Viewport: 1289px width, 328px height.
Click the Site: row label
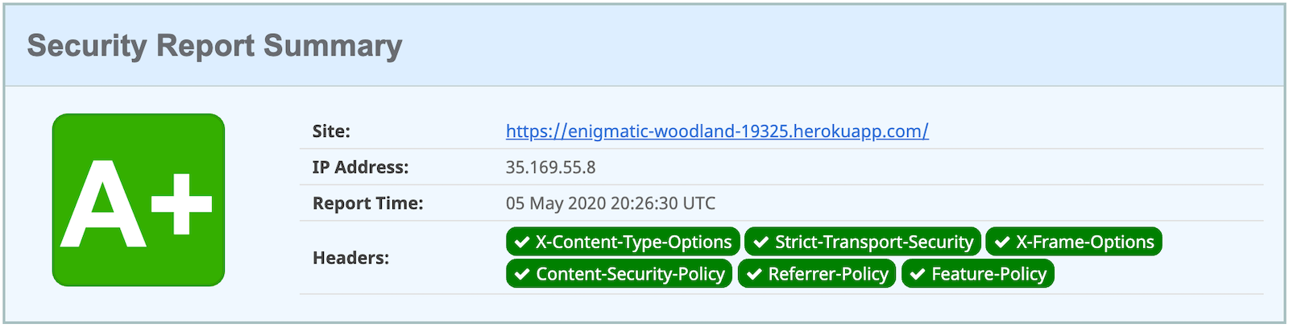331,131
